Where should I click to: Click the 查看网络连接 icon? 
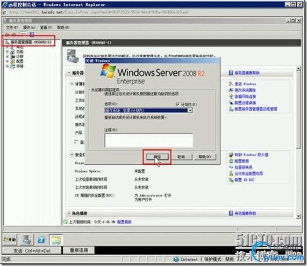pyautogui.click(x=231, y=96)
